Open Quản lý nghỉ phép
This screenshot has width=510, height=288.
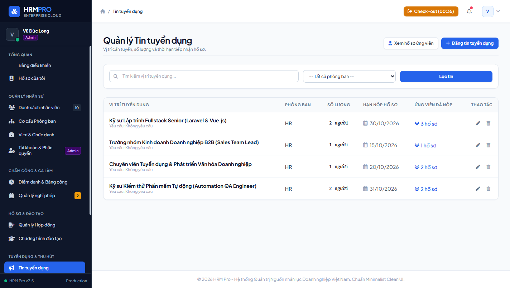click(x=45, y=196)
